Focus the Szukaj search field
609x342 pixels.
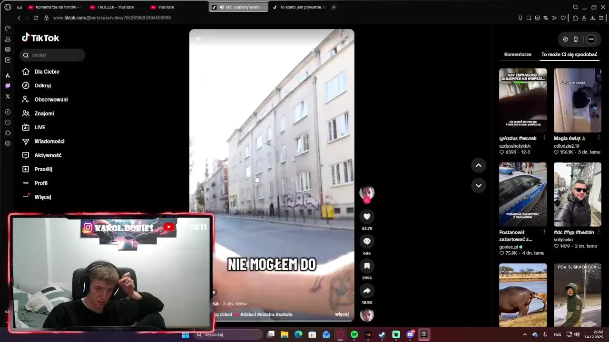click(x=52, y=55)
